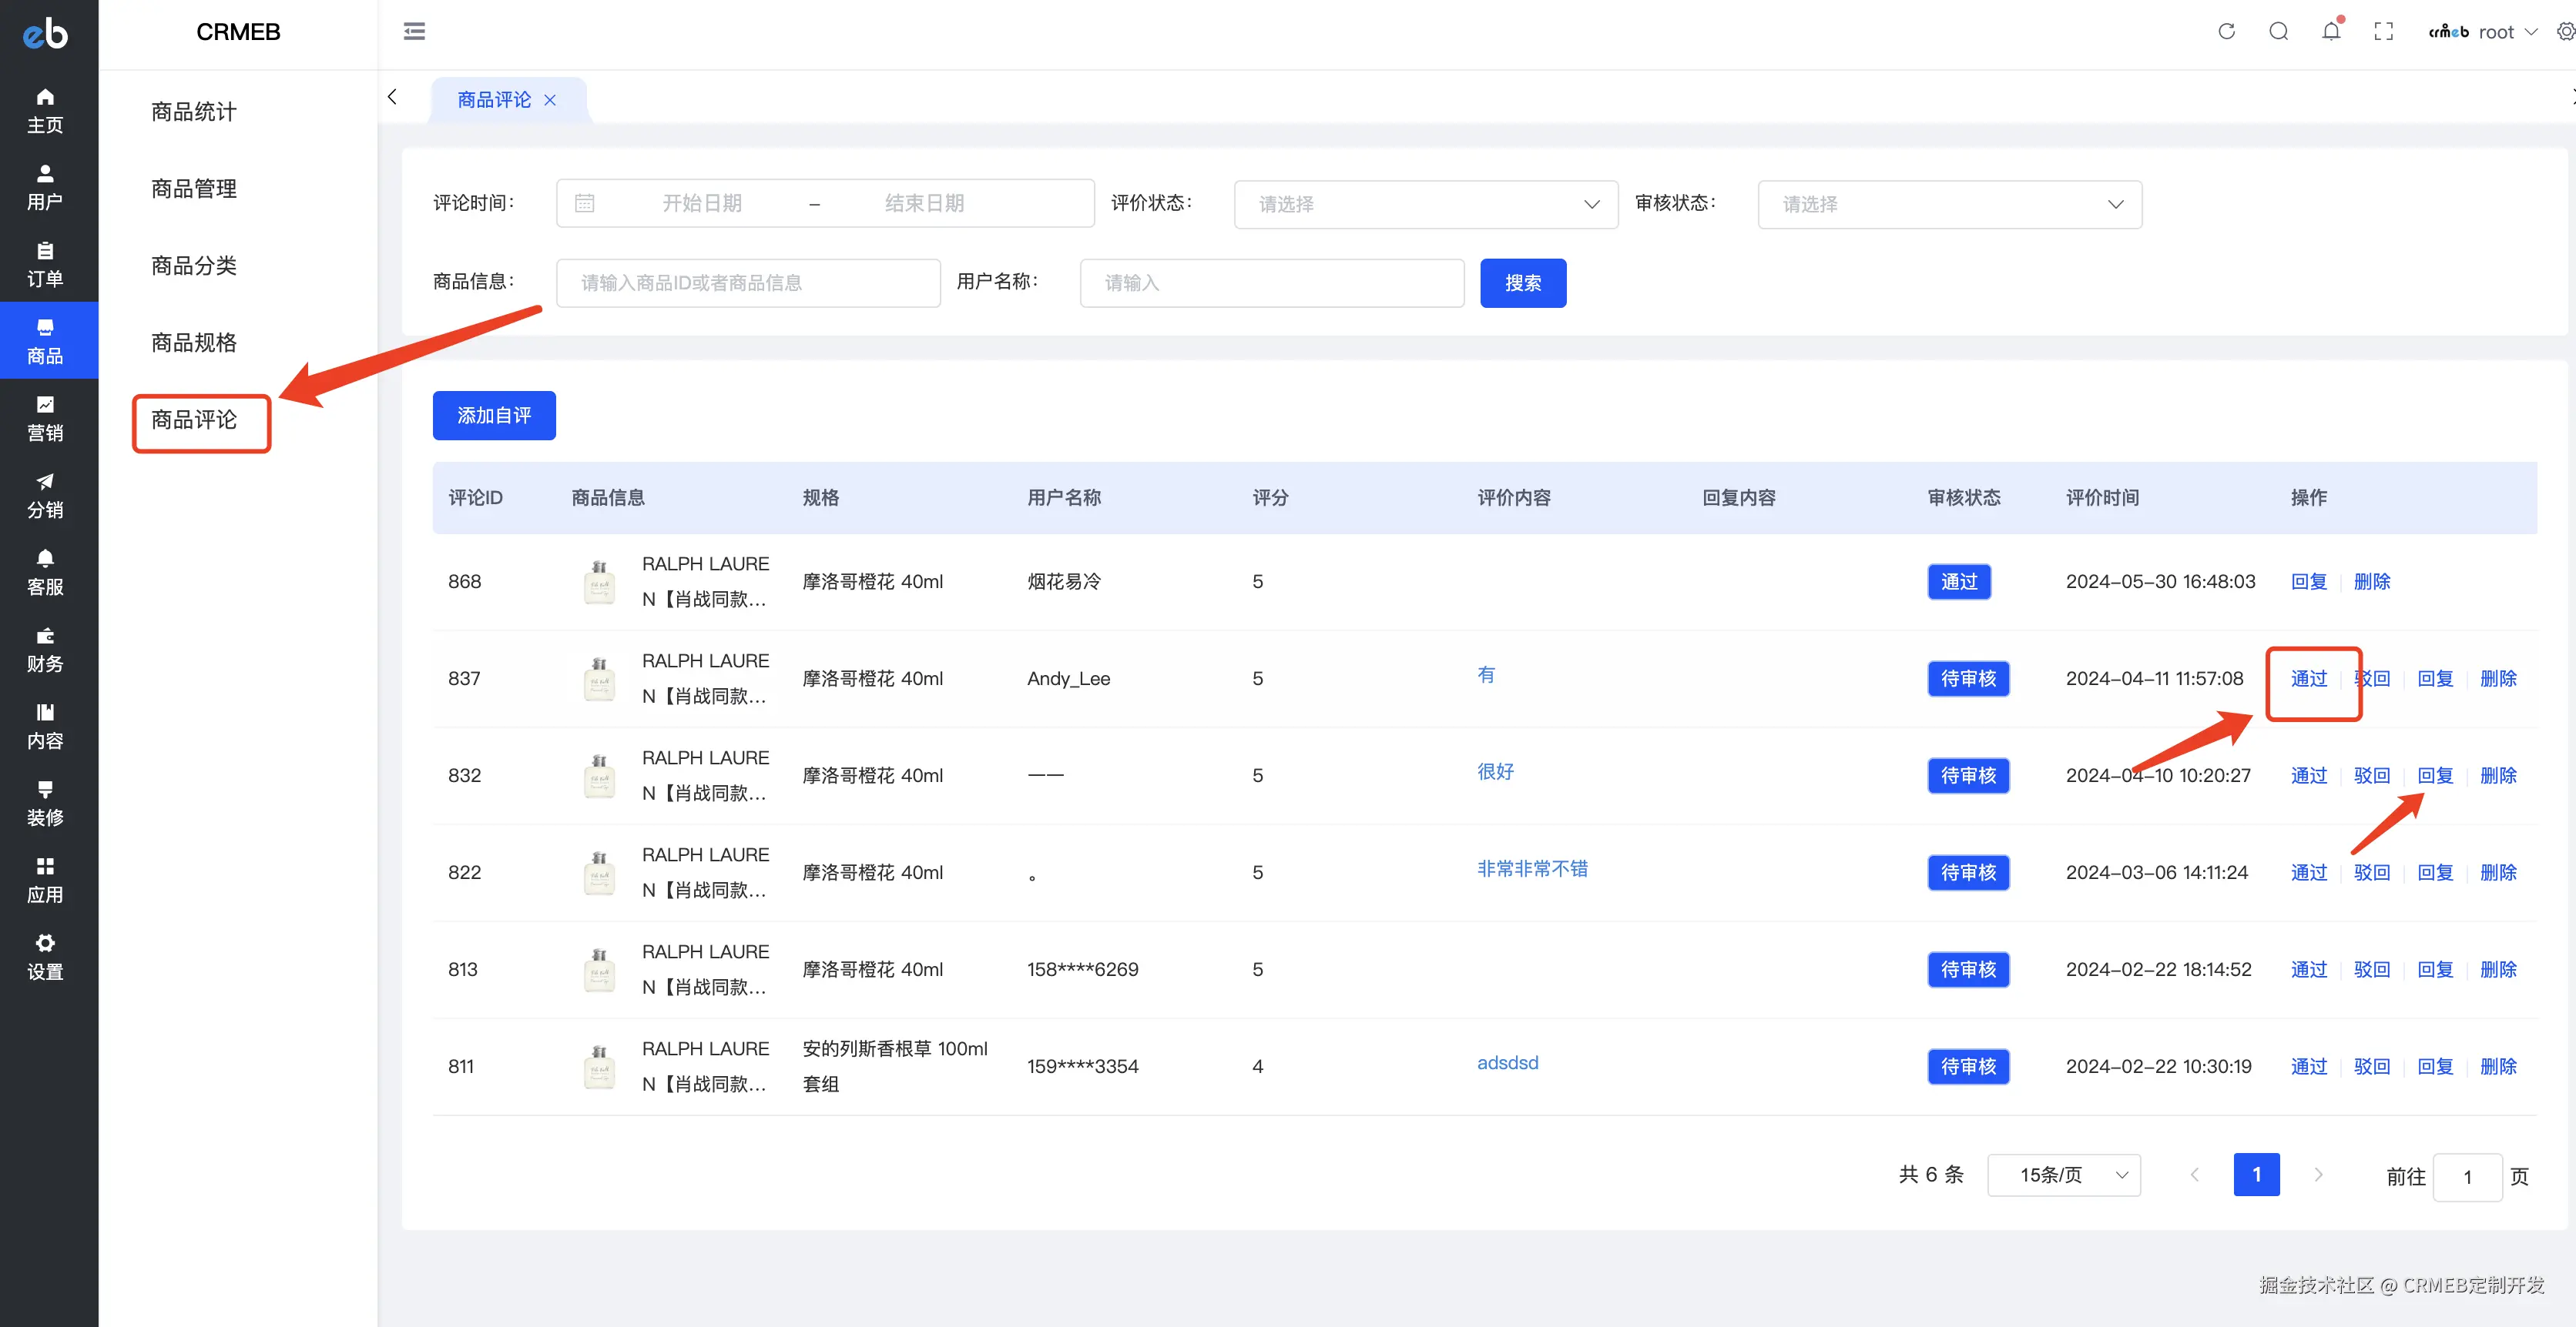2576x1327 pixels.
Task: Close the 商品评论 tab
Action: (x=550, y=100)
